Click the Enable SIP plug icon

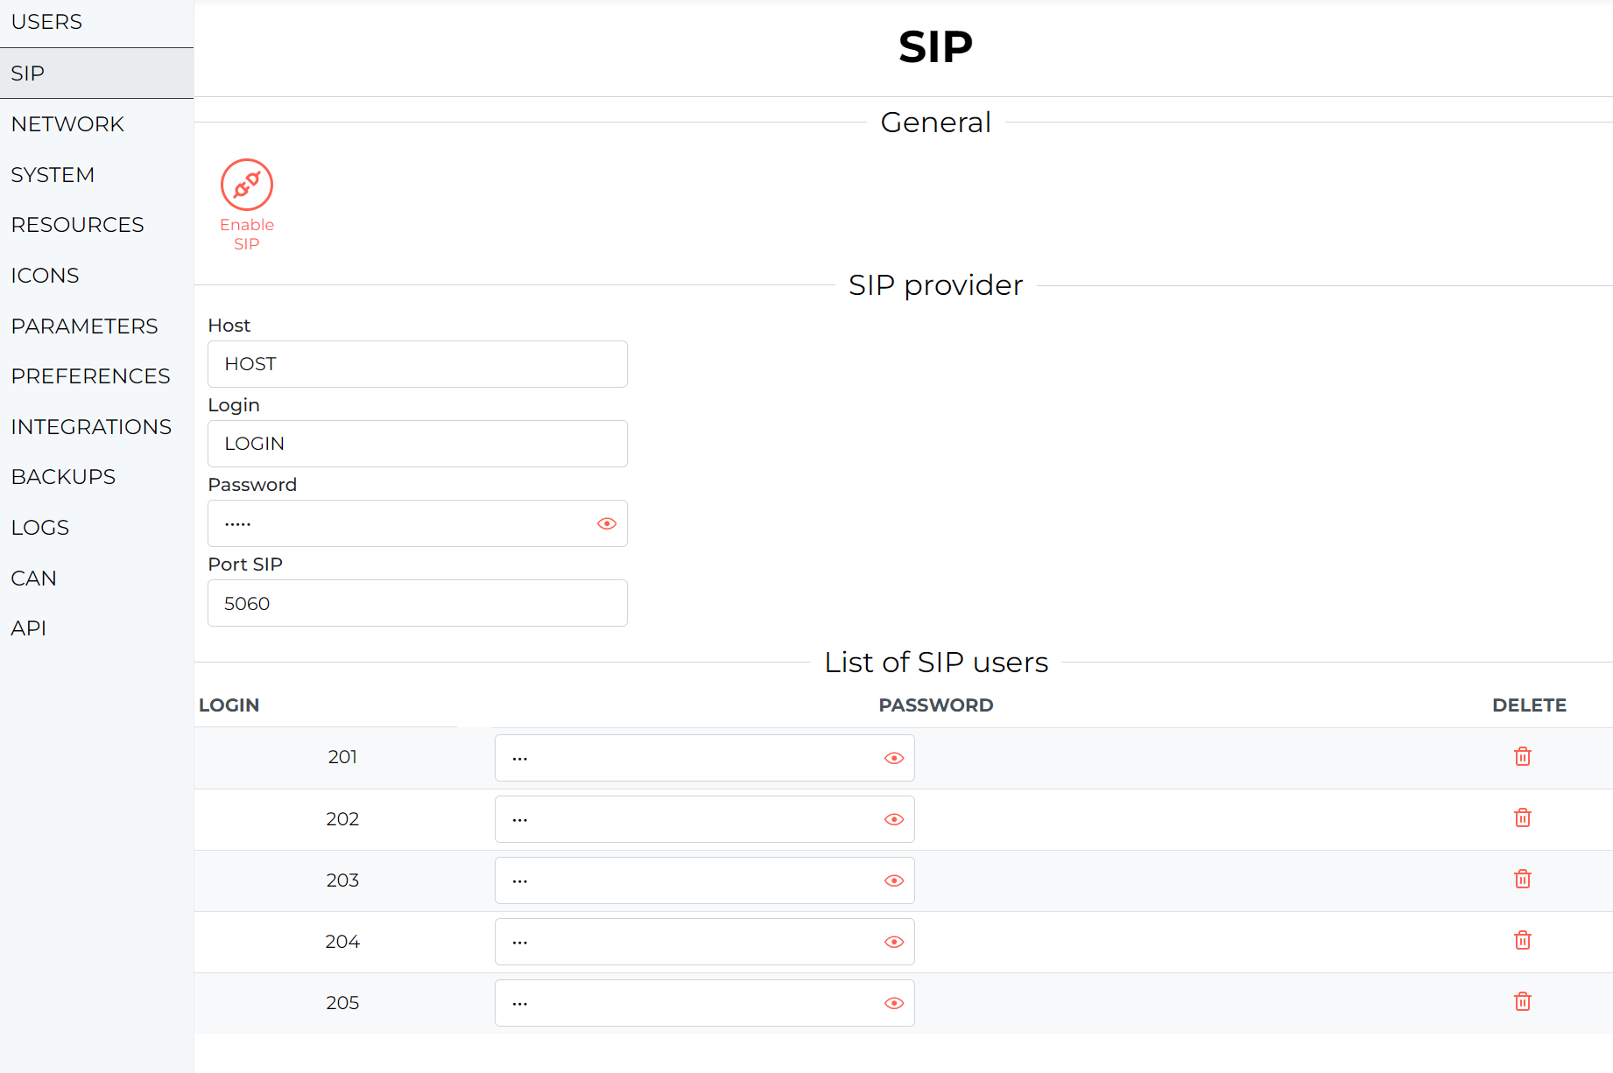pyautogui.click(x=247, y=185)
